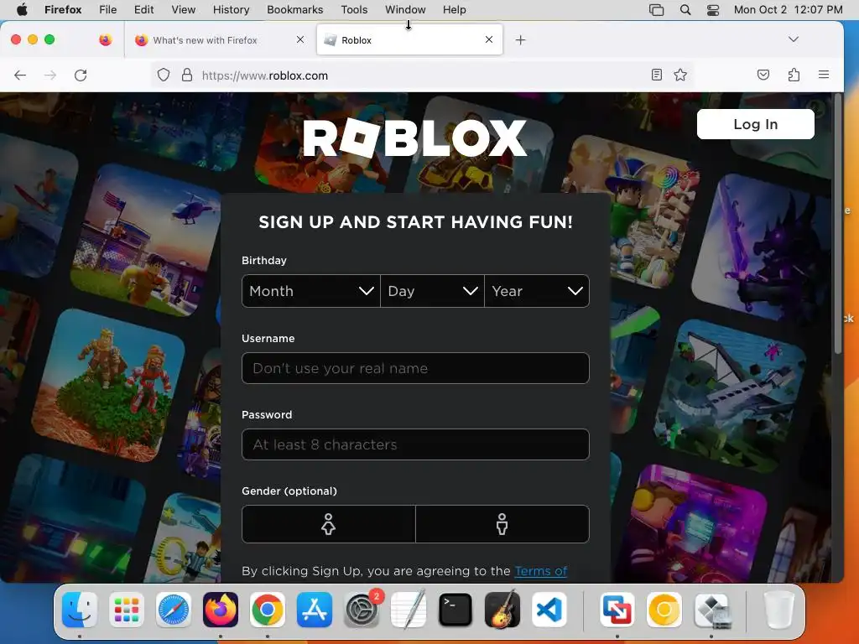The image size is (859, 644).
Task: Open the Window menu
Action: pyautogui.click(x=405, y=10)
